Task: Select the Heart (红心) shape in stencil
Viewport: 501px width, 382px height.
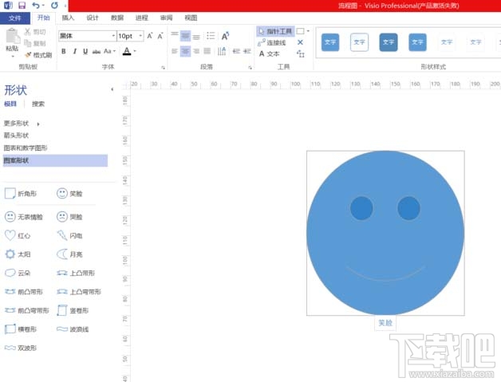Action: pos(18,236)
